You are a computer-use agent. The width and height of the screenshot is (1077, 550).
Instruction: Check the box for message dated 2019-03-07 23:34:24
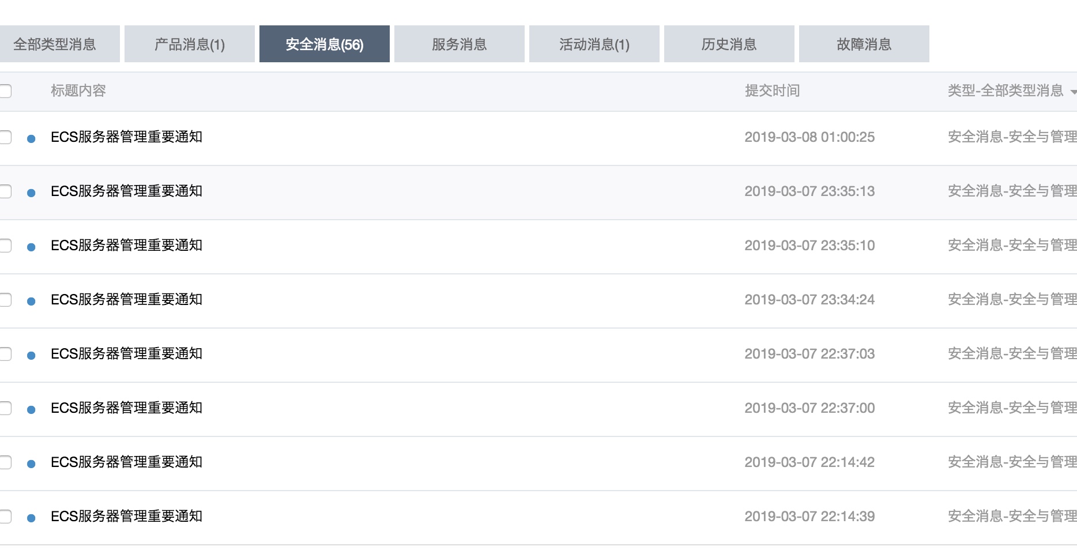point(5,300)
